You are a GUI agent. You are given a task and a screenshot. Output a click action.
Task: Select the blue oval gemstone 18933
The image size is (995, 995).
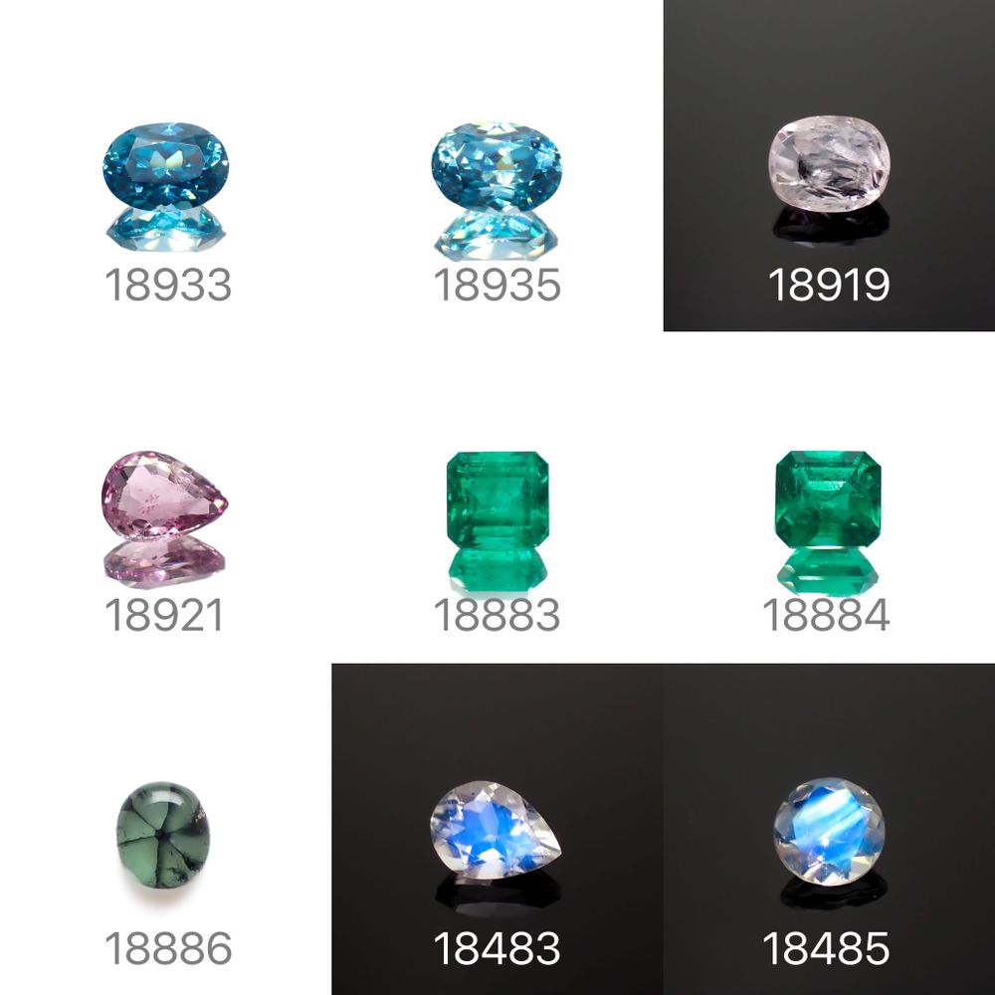tap(165, 165)
